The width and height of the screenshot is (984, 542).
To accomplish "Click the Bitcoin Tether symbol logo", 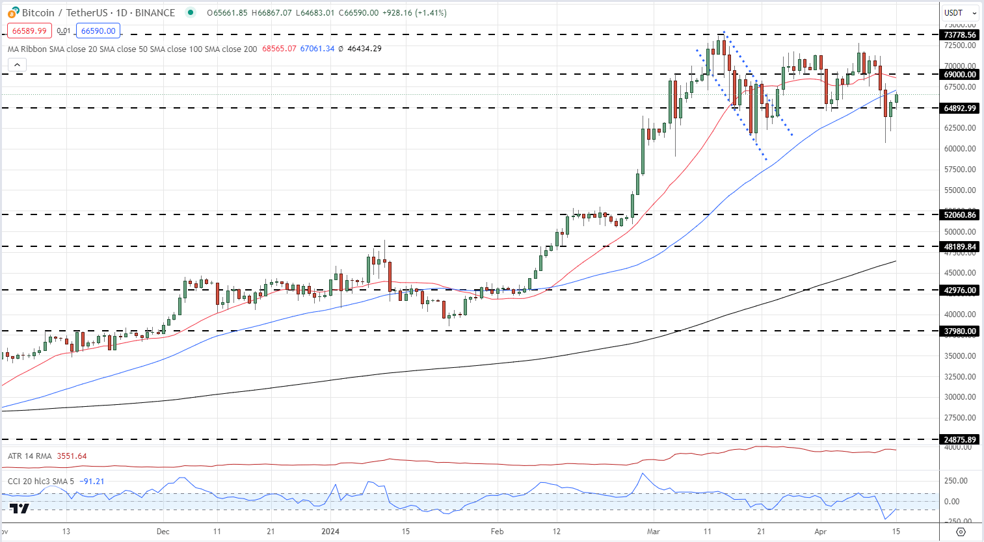I will (x=13, y=12).
